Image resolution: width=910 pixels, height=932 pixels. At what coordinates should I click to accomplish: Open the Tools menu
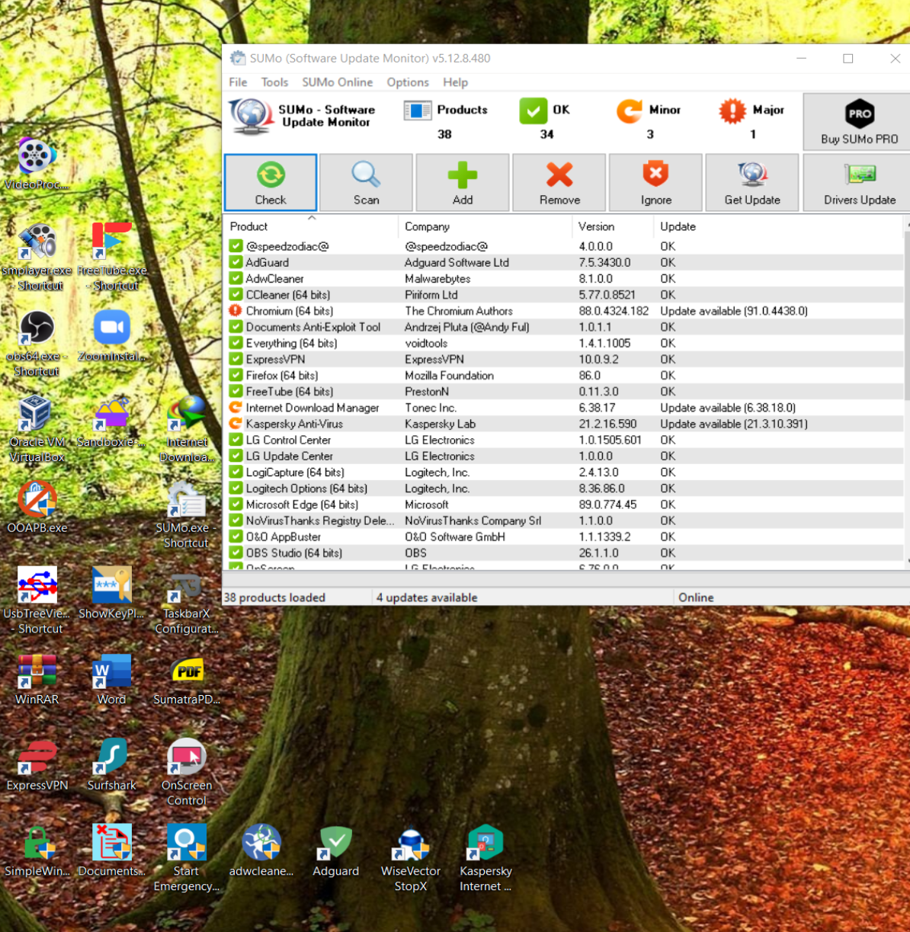pyautogui.click(x=274, y=82)
